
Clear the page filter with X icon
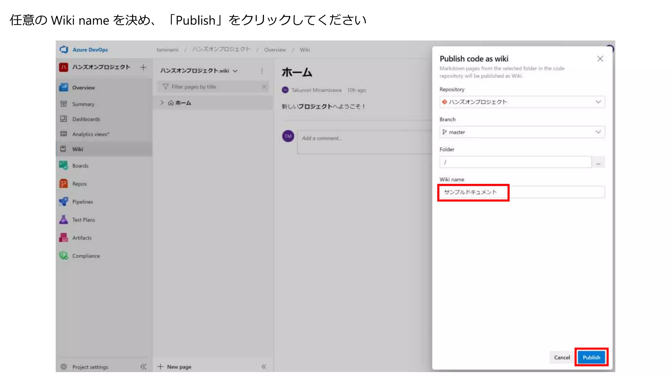pos(264,87)
